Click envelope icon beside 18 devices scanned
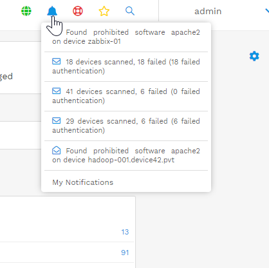This screenshot has height=268, width=269. point(57,61)
